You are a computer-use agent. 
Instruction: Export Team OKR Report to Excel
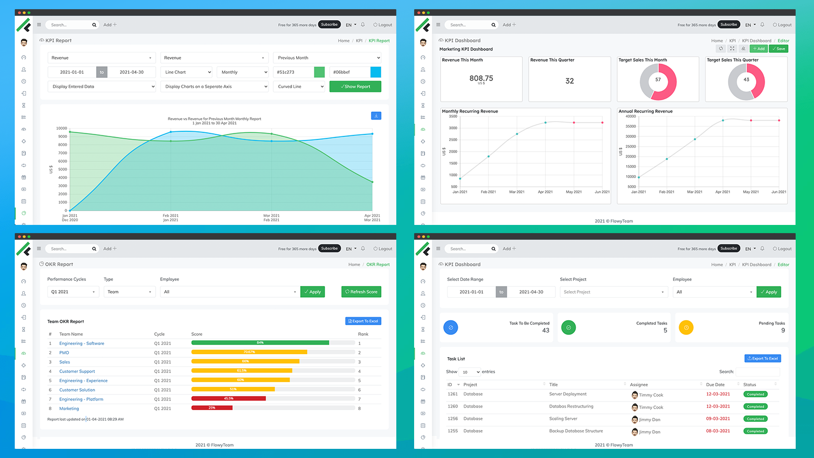[363, 321]
